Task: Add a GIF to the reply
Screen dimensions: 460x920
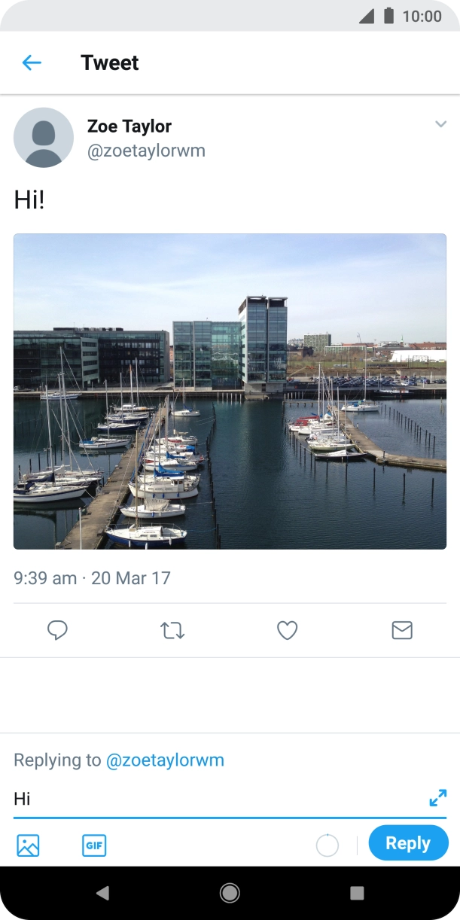Action: pos(94,845)
